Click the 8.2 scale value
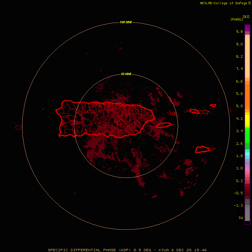 point(239,56)
